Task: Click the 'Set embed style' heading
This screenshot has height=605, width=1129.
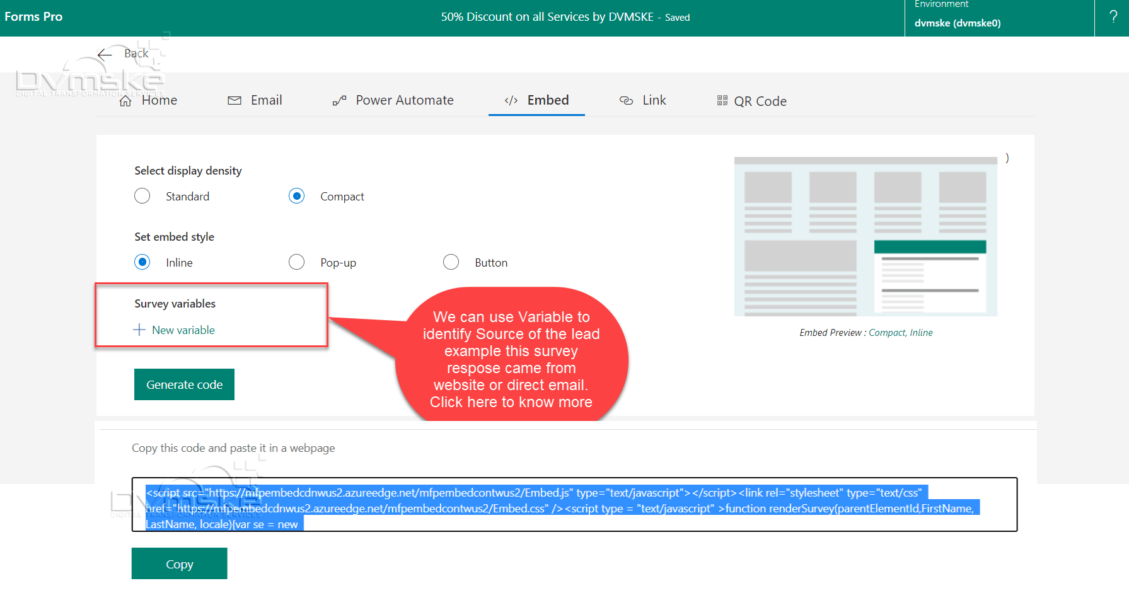Action: [x=174, y=236]
